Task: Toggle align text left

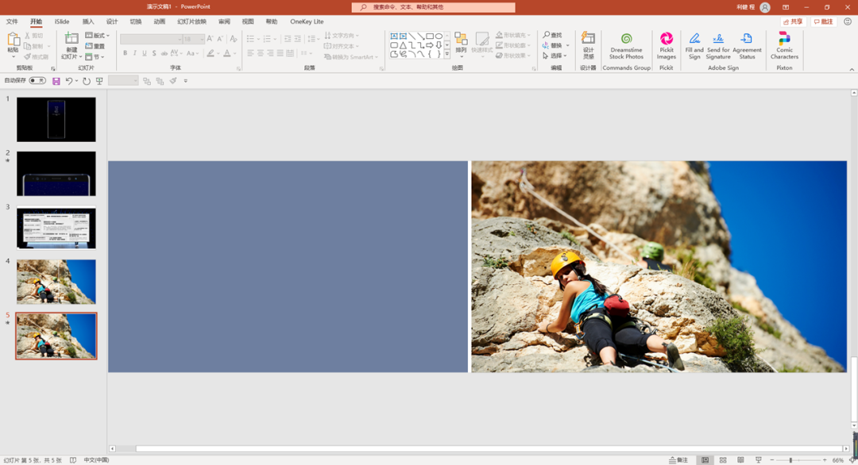Action: (x=250, y=53)
